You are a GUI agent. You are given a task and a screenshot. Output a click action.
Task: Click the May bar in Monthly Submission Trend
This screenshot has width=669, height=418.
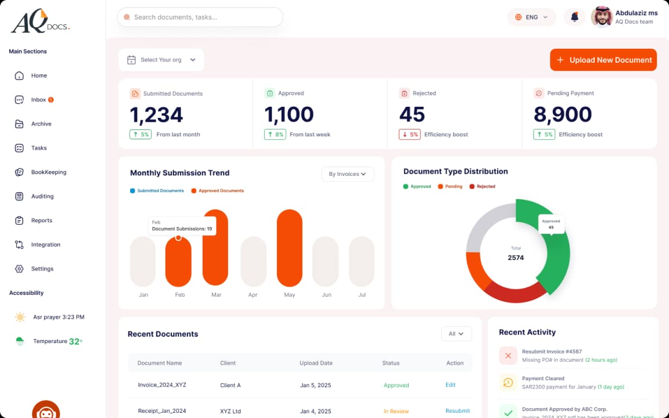click(x=289, y=250)
